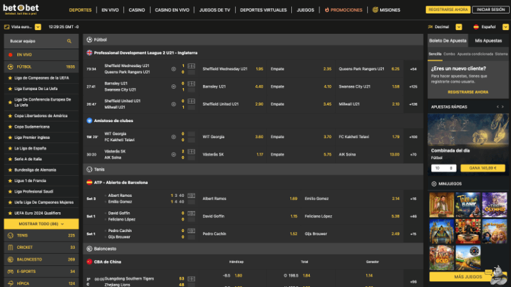Viewport: 511px width, 287px height.
Task: Select Empate odds 4.10 for Barnsley match
Action: point(301,87)
